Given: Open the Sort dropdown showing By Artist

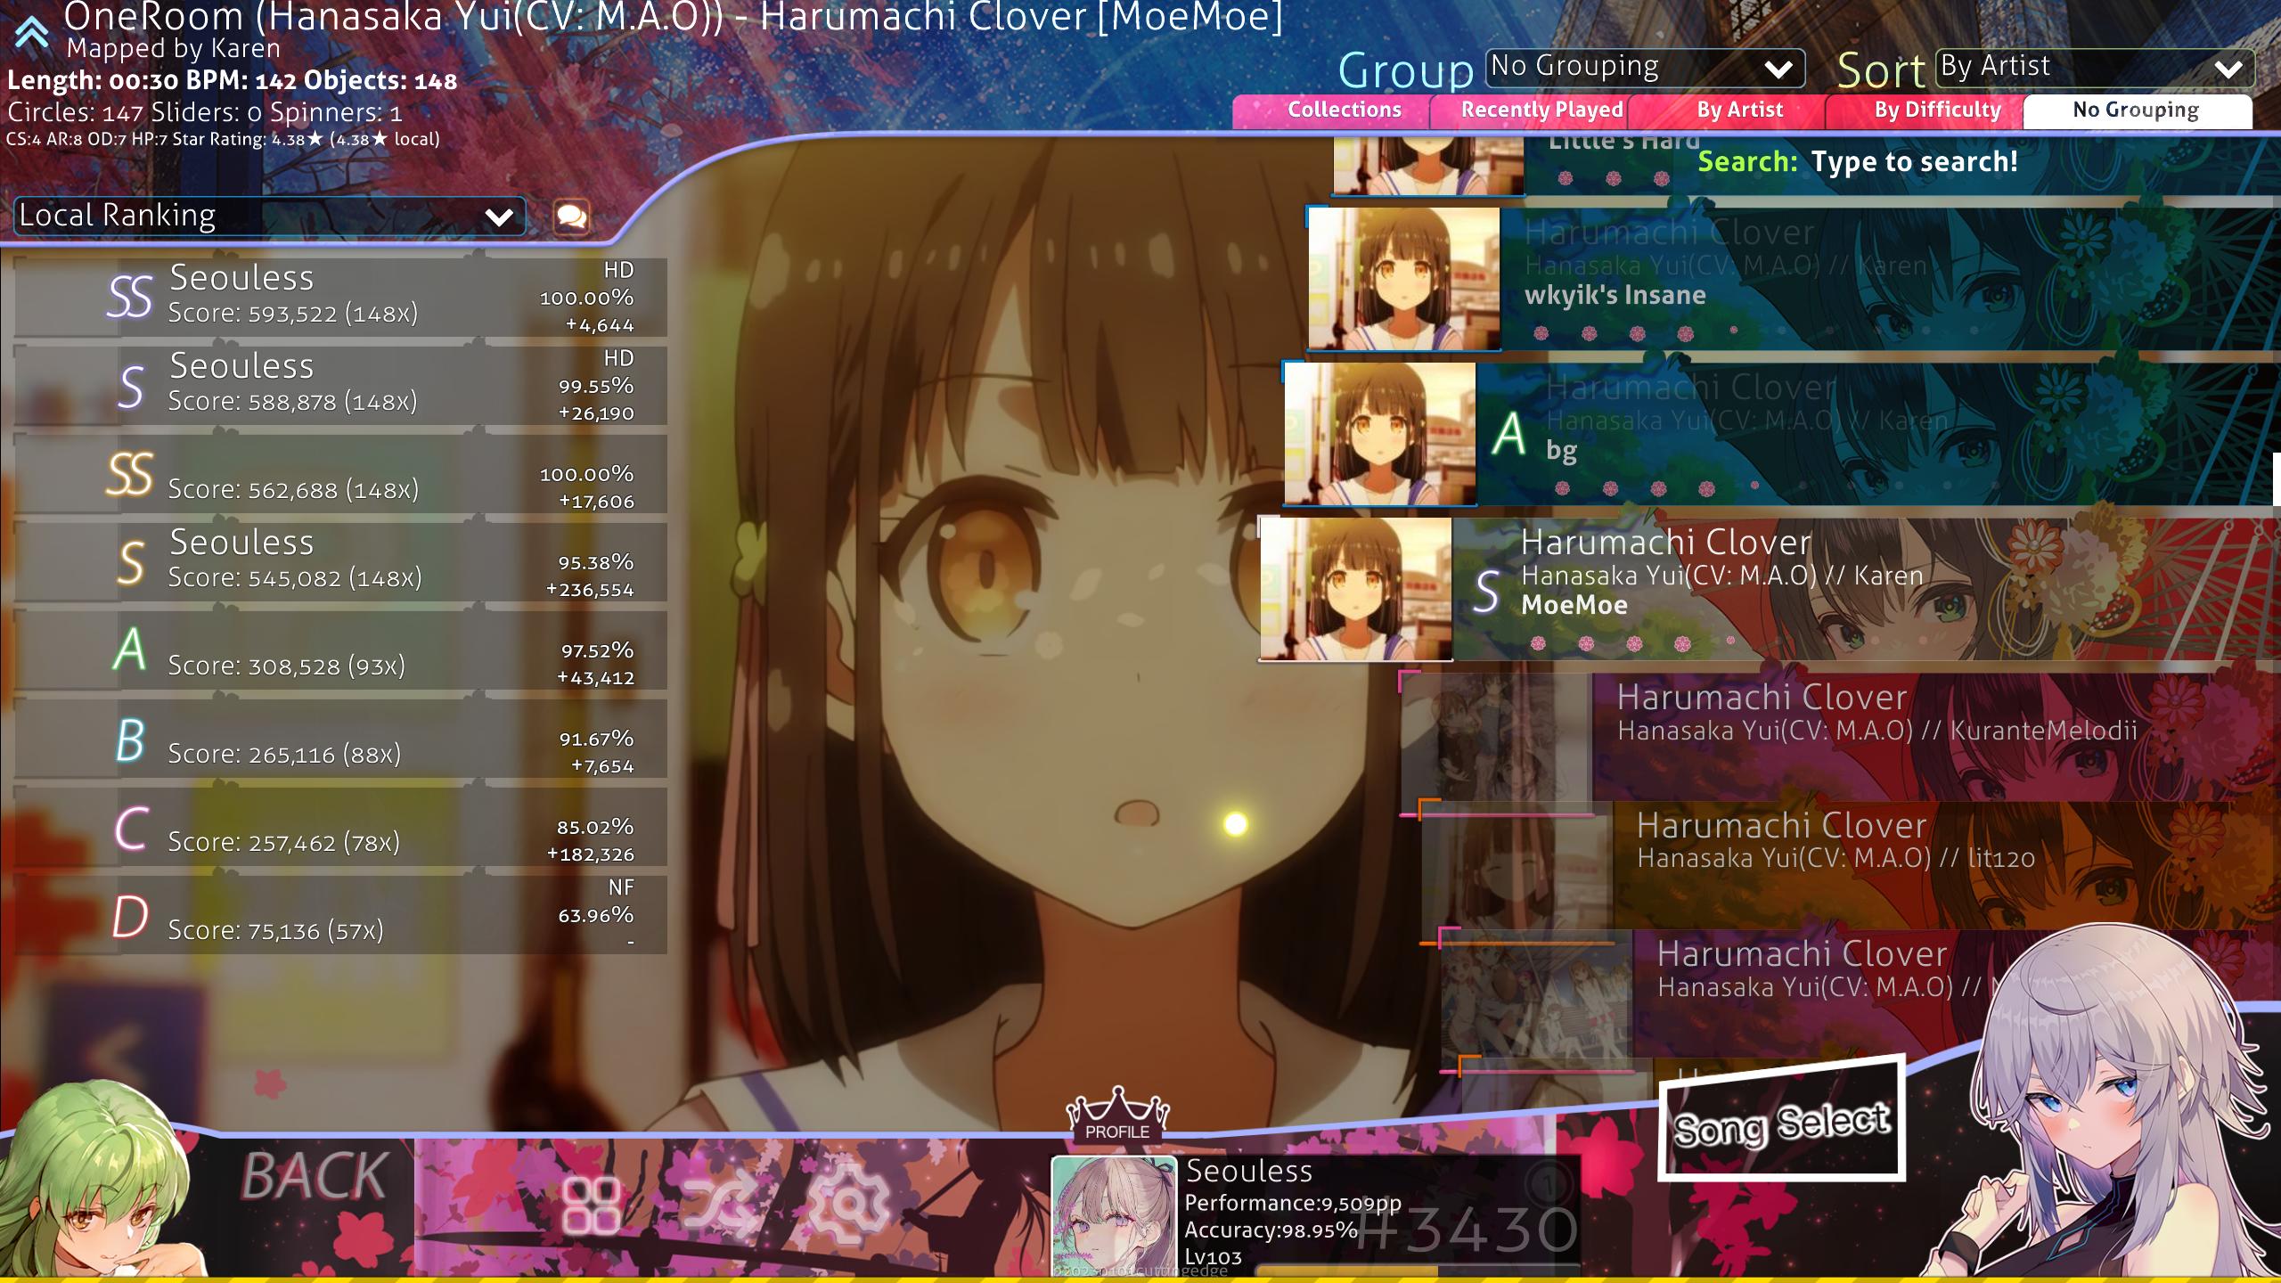Looking at the screenshot, I should (2094, 67).
